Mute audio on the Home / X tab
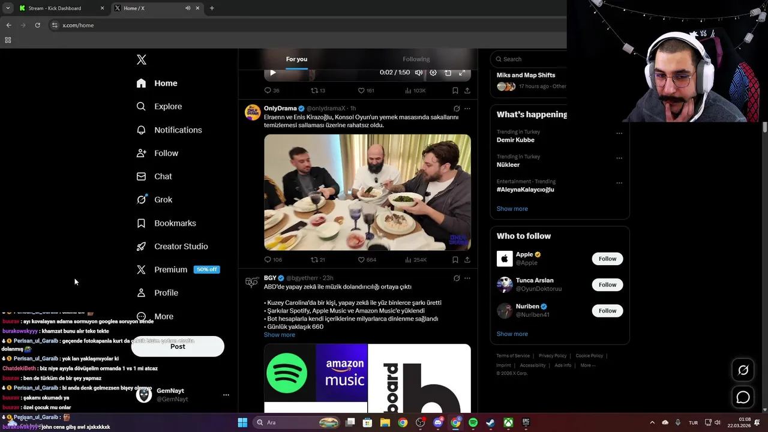 pyautogui.click(x=188, y=8)
